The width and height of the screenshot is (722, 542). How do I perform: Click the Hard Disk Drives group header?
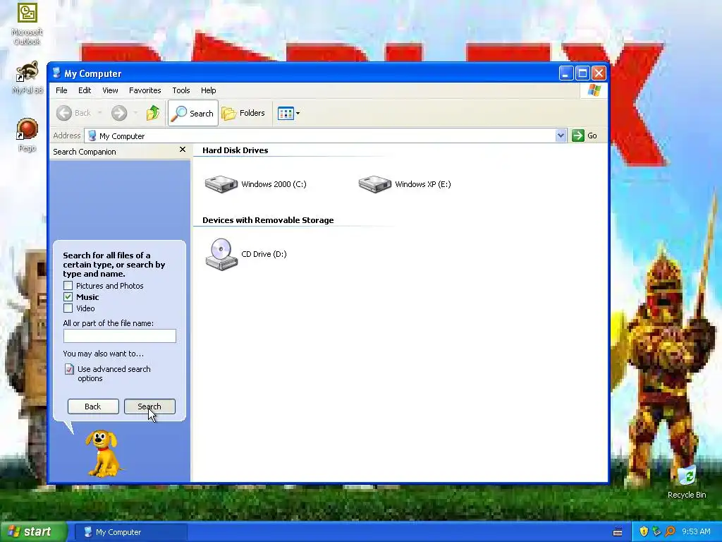[x=235, y=150]
